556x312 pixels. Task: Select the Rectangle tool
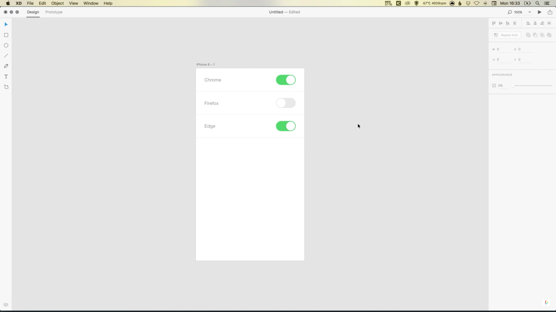(6, 35)
